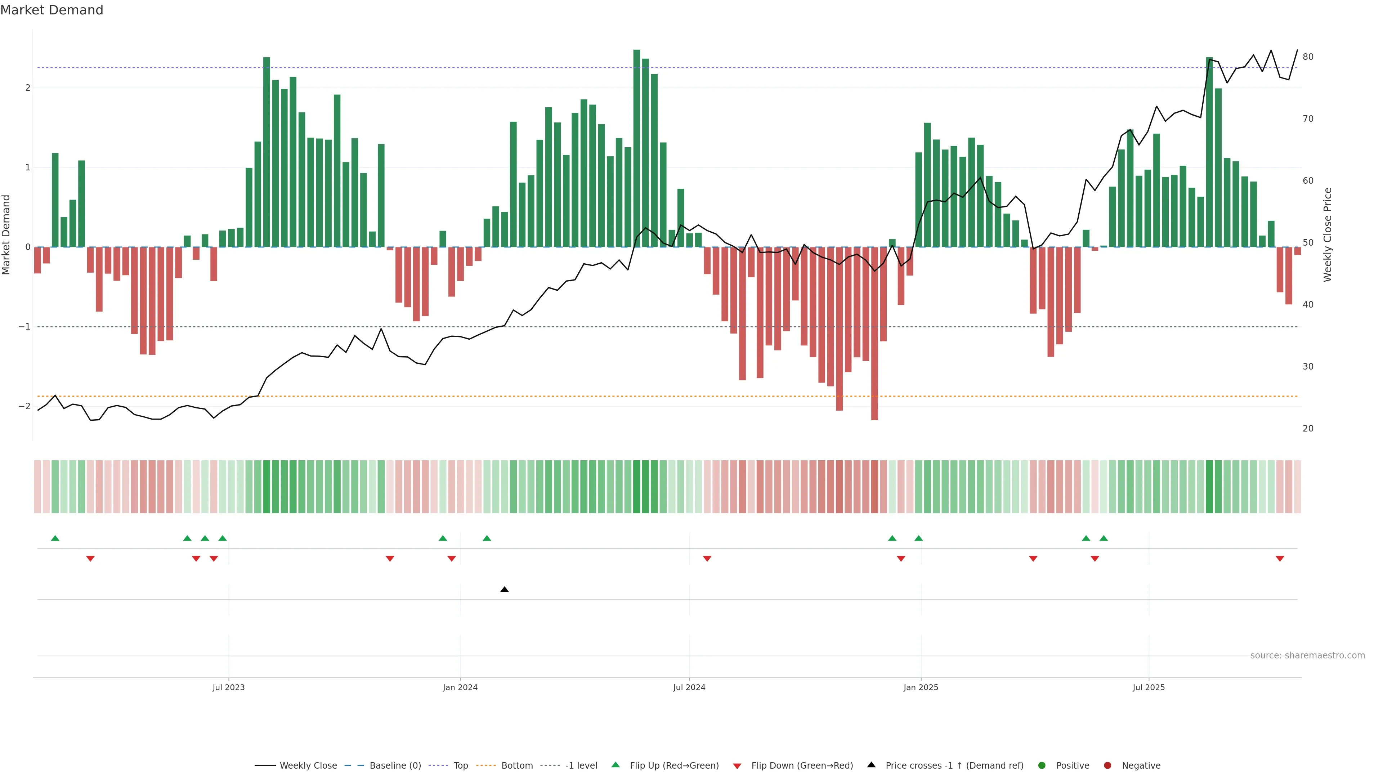Toggle the Top dotted line legend entry
Viewport: 1383px width, 778px height.
click(x=460, y=766)
